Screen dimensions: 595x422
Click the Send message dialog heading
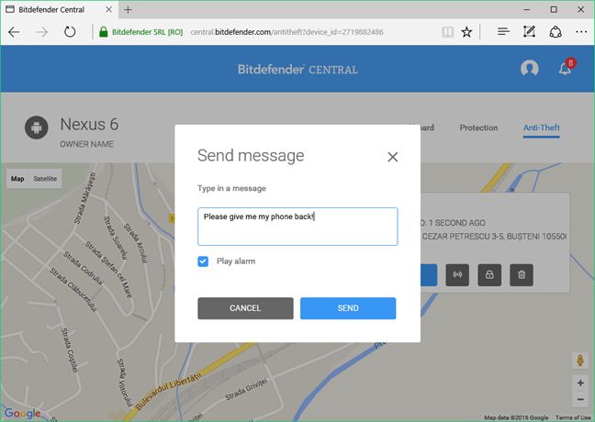[x=251, y=156]
